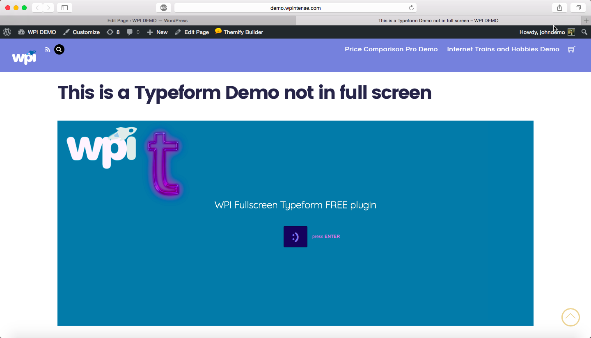The image size is (591, 338).
Task: Click the WPI rocket logo in Typeform
Action: click(102, 148)
